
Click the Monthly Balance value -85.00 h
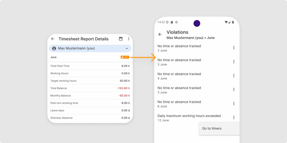click(124, 96)
